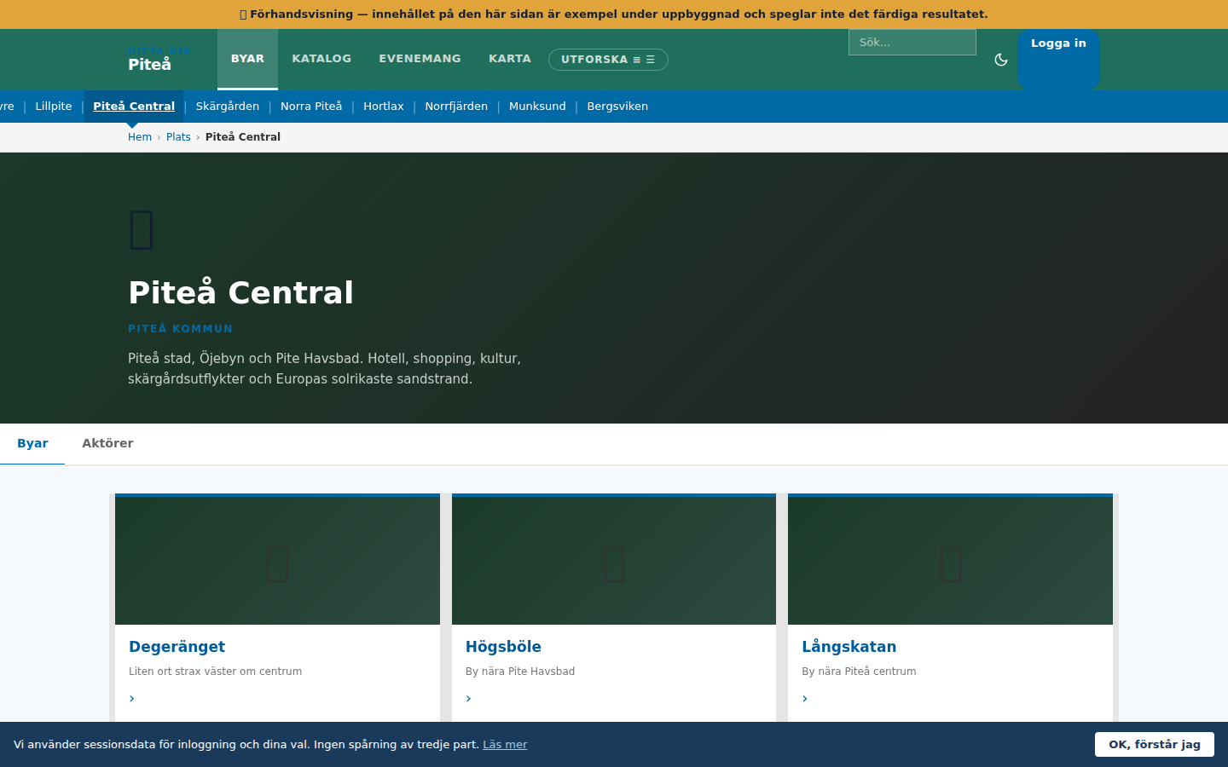Open the Evenemang section
This screenshot has height=767, width=1228.
[420, 59]
